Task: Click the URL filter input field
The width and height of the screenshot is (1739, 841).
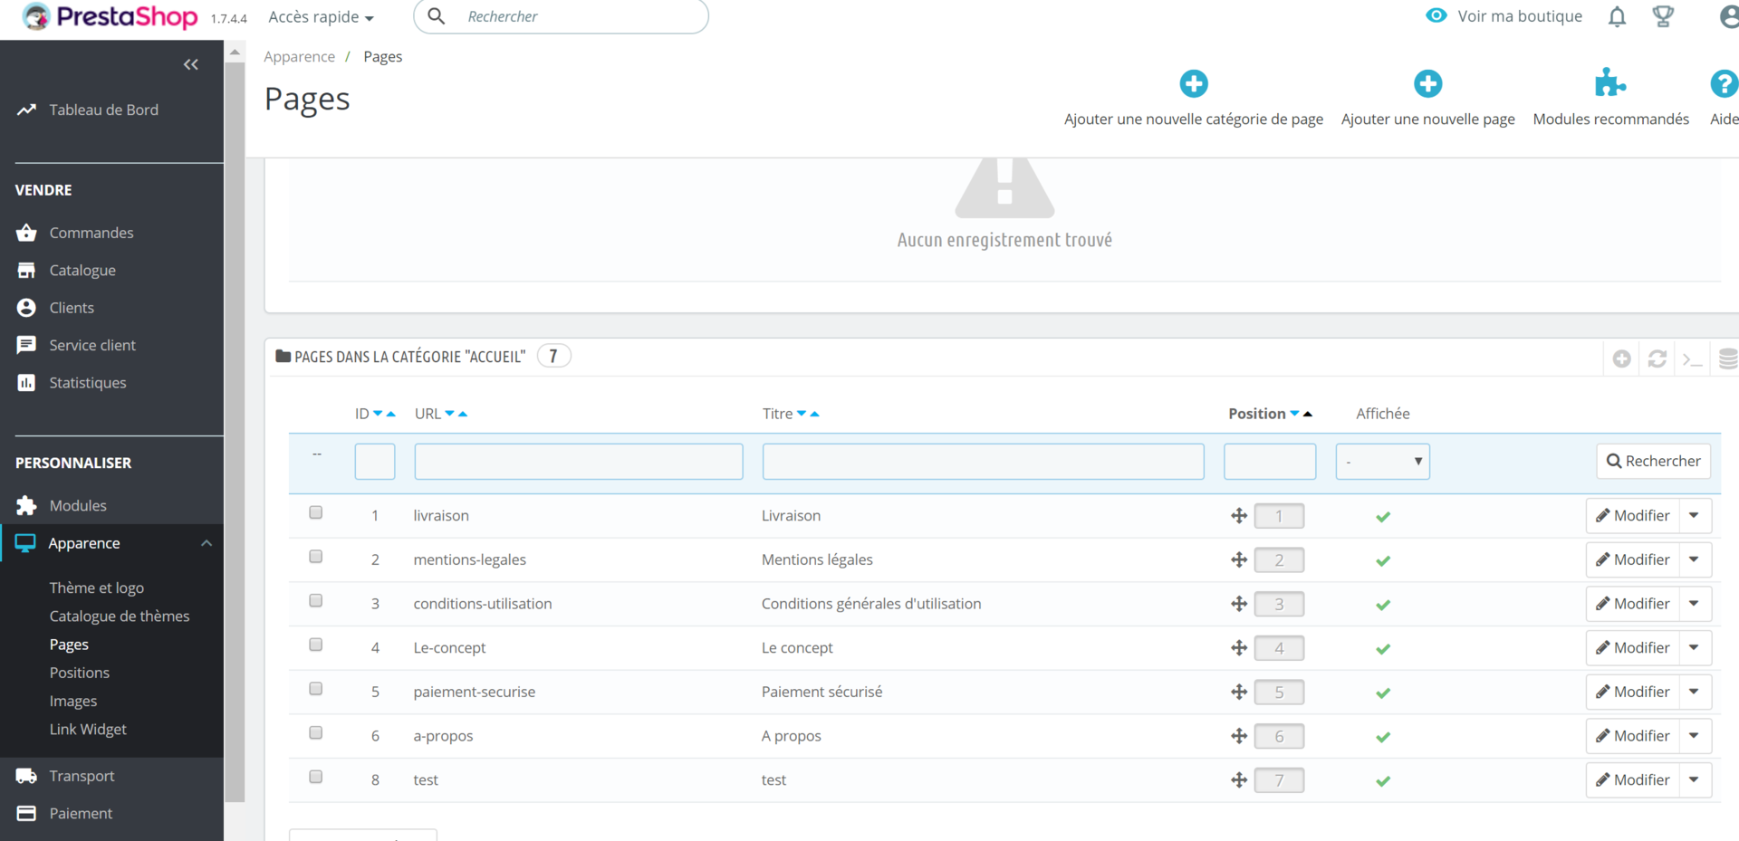Action: 579,462
